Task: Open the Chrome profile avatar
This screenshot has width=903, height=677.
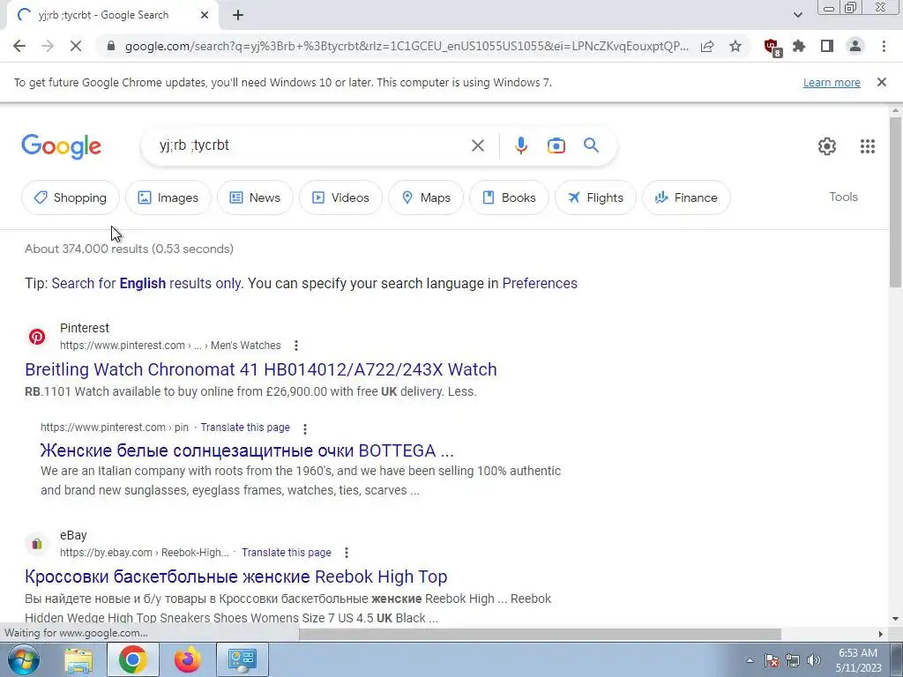Action: click(855, 46)
